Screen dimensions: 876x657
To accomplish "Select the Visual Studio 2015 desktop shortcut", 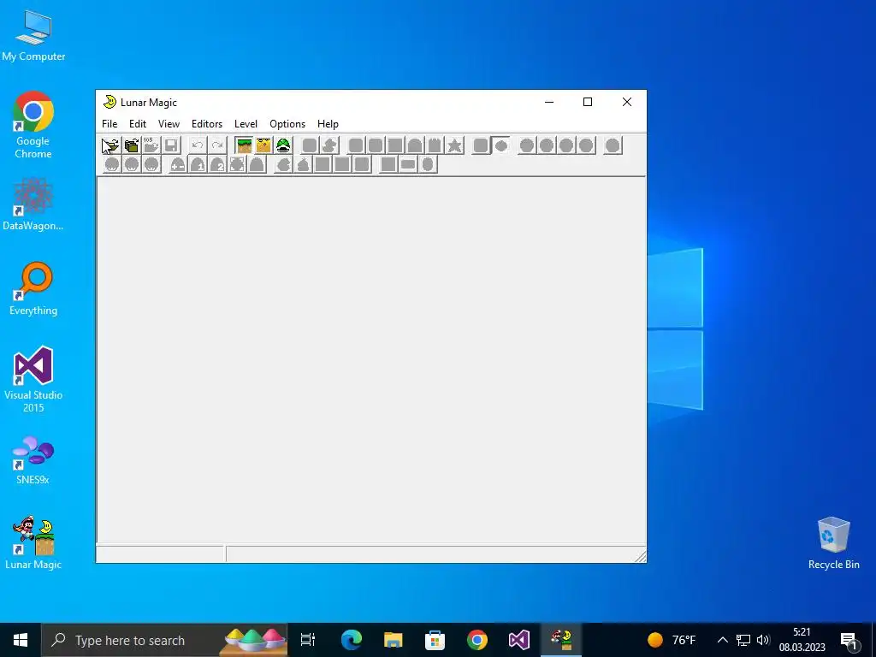I will (33, 379).
